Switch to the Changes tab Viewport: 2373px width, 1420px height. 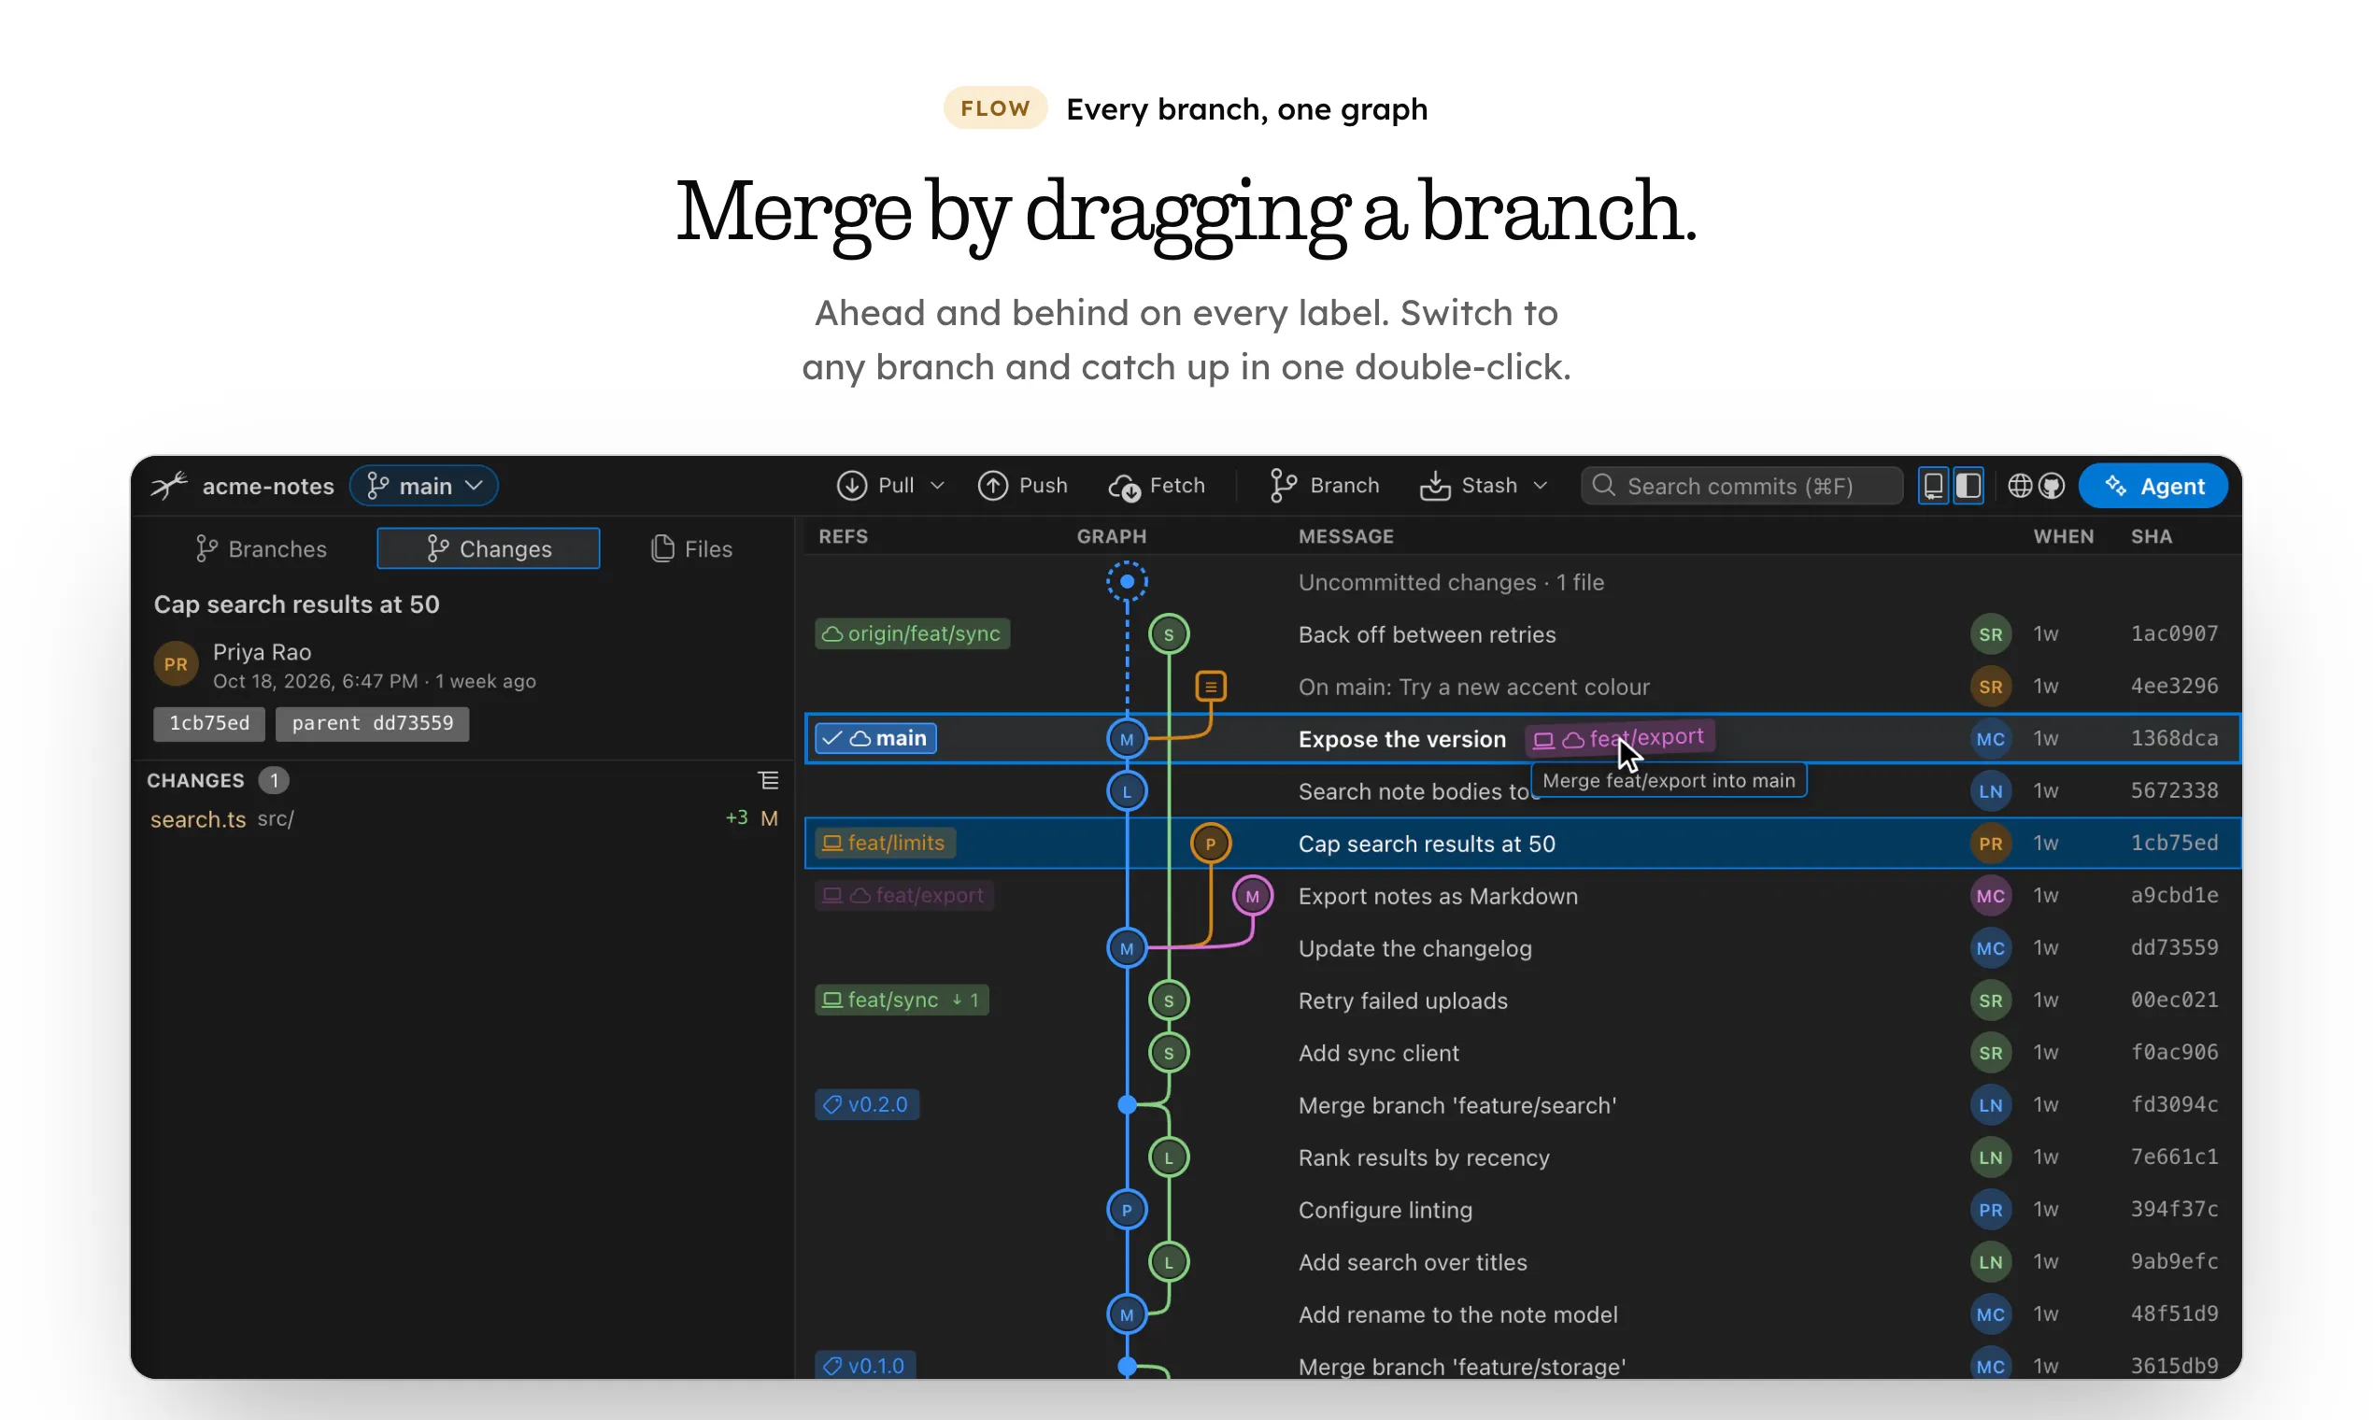[488, 548]
